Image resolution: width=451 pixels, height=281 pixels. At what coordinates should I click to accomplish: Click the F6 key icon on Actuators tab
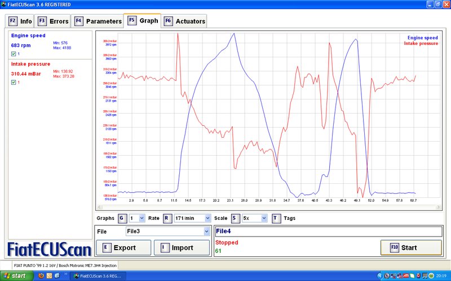[x=168, y=21]
